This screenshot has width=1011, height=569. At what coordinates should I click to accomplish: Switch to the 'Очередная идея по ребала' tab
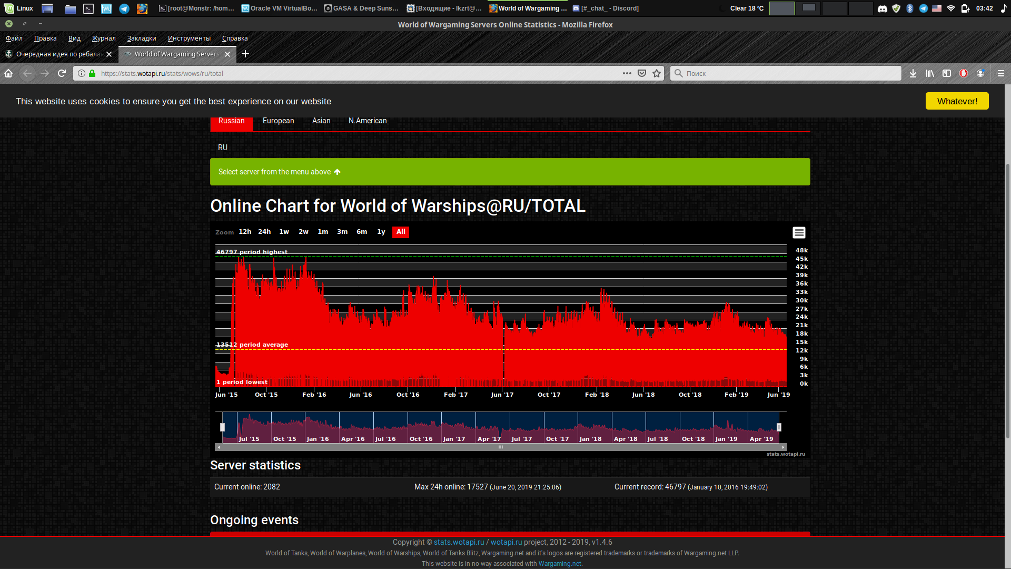click(58, 54)
